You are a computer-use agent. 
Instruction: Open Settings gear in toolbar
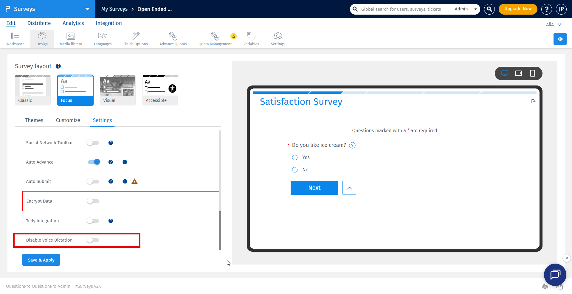pyautogui.click(x=278, y=39)
